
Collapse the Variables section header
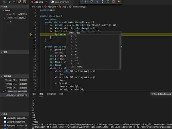coord(15,6)
